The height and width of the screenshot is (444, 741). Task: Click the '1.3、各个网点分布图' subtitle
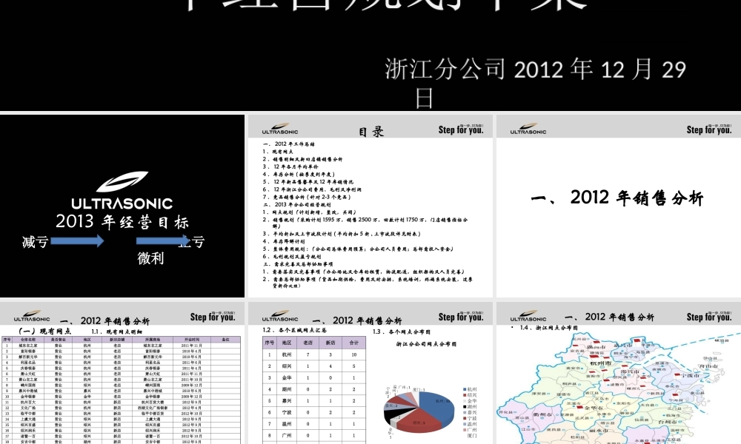point(402,332)
